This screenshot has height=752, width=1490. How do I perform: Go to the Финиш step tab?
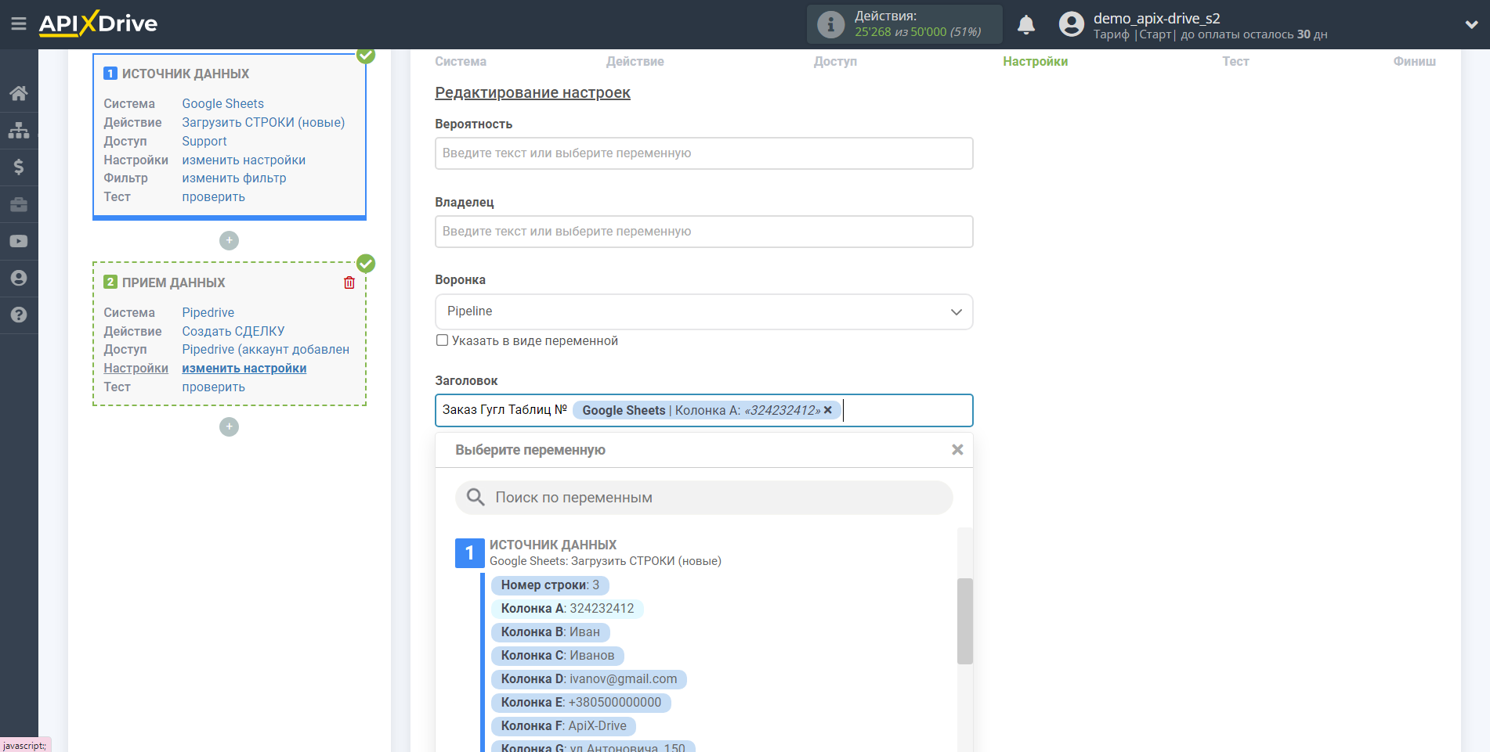click(x=1414, y=61)
